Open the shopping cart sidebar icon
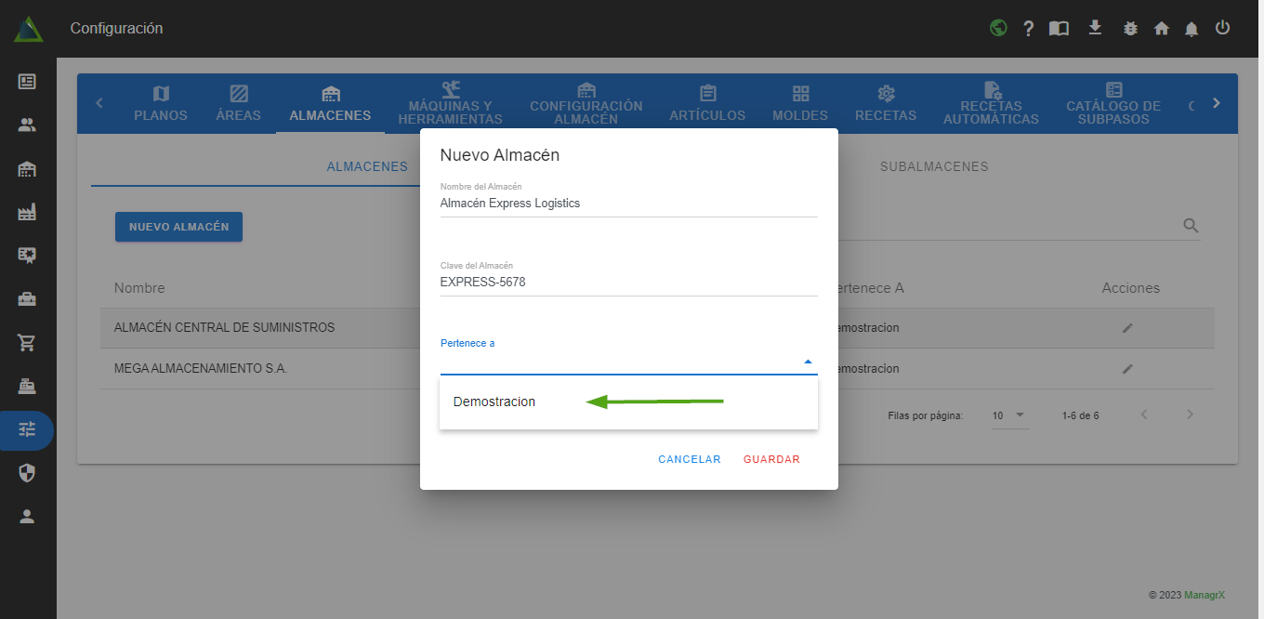This screenshot has height=619, width=1264. [27, 342]
